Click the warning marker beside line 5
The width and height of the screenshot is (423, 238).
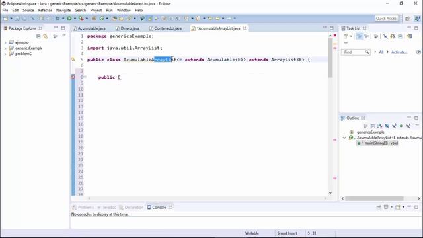73,59
